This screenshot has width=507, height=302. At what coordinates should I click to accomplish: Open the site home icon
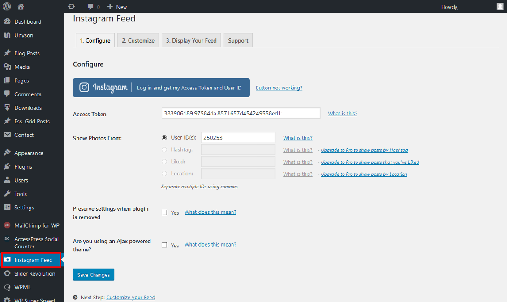point(21,7)
